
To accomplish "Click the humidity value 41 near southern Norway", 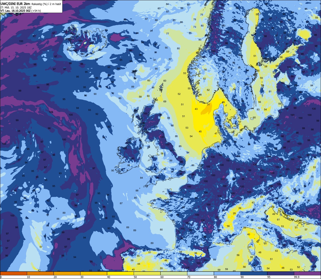I will tap(201, 102).
